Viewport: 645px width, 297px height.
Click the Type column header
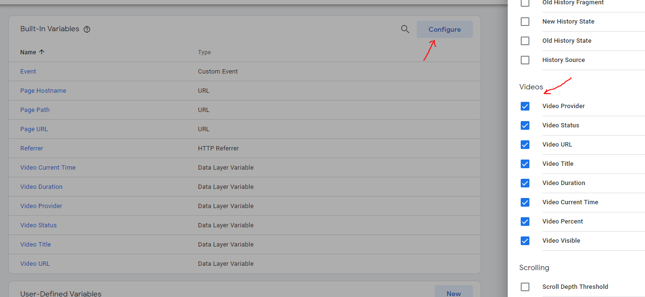pyautogui.click(x=204, y=52)
